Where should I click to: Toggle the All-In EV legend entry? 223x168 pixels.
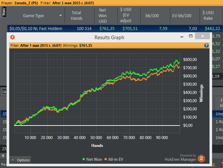point(114,159)
